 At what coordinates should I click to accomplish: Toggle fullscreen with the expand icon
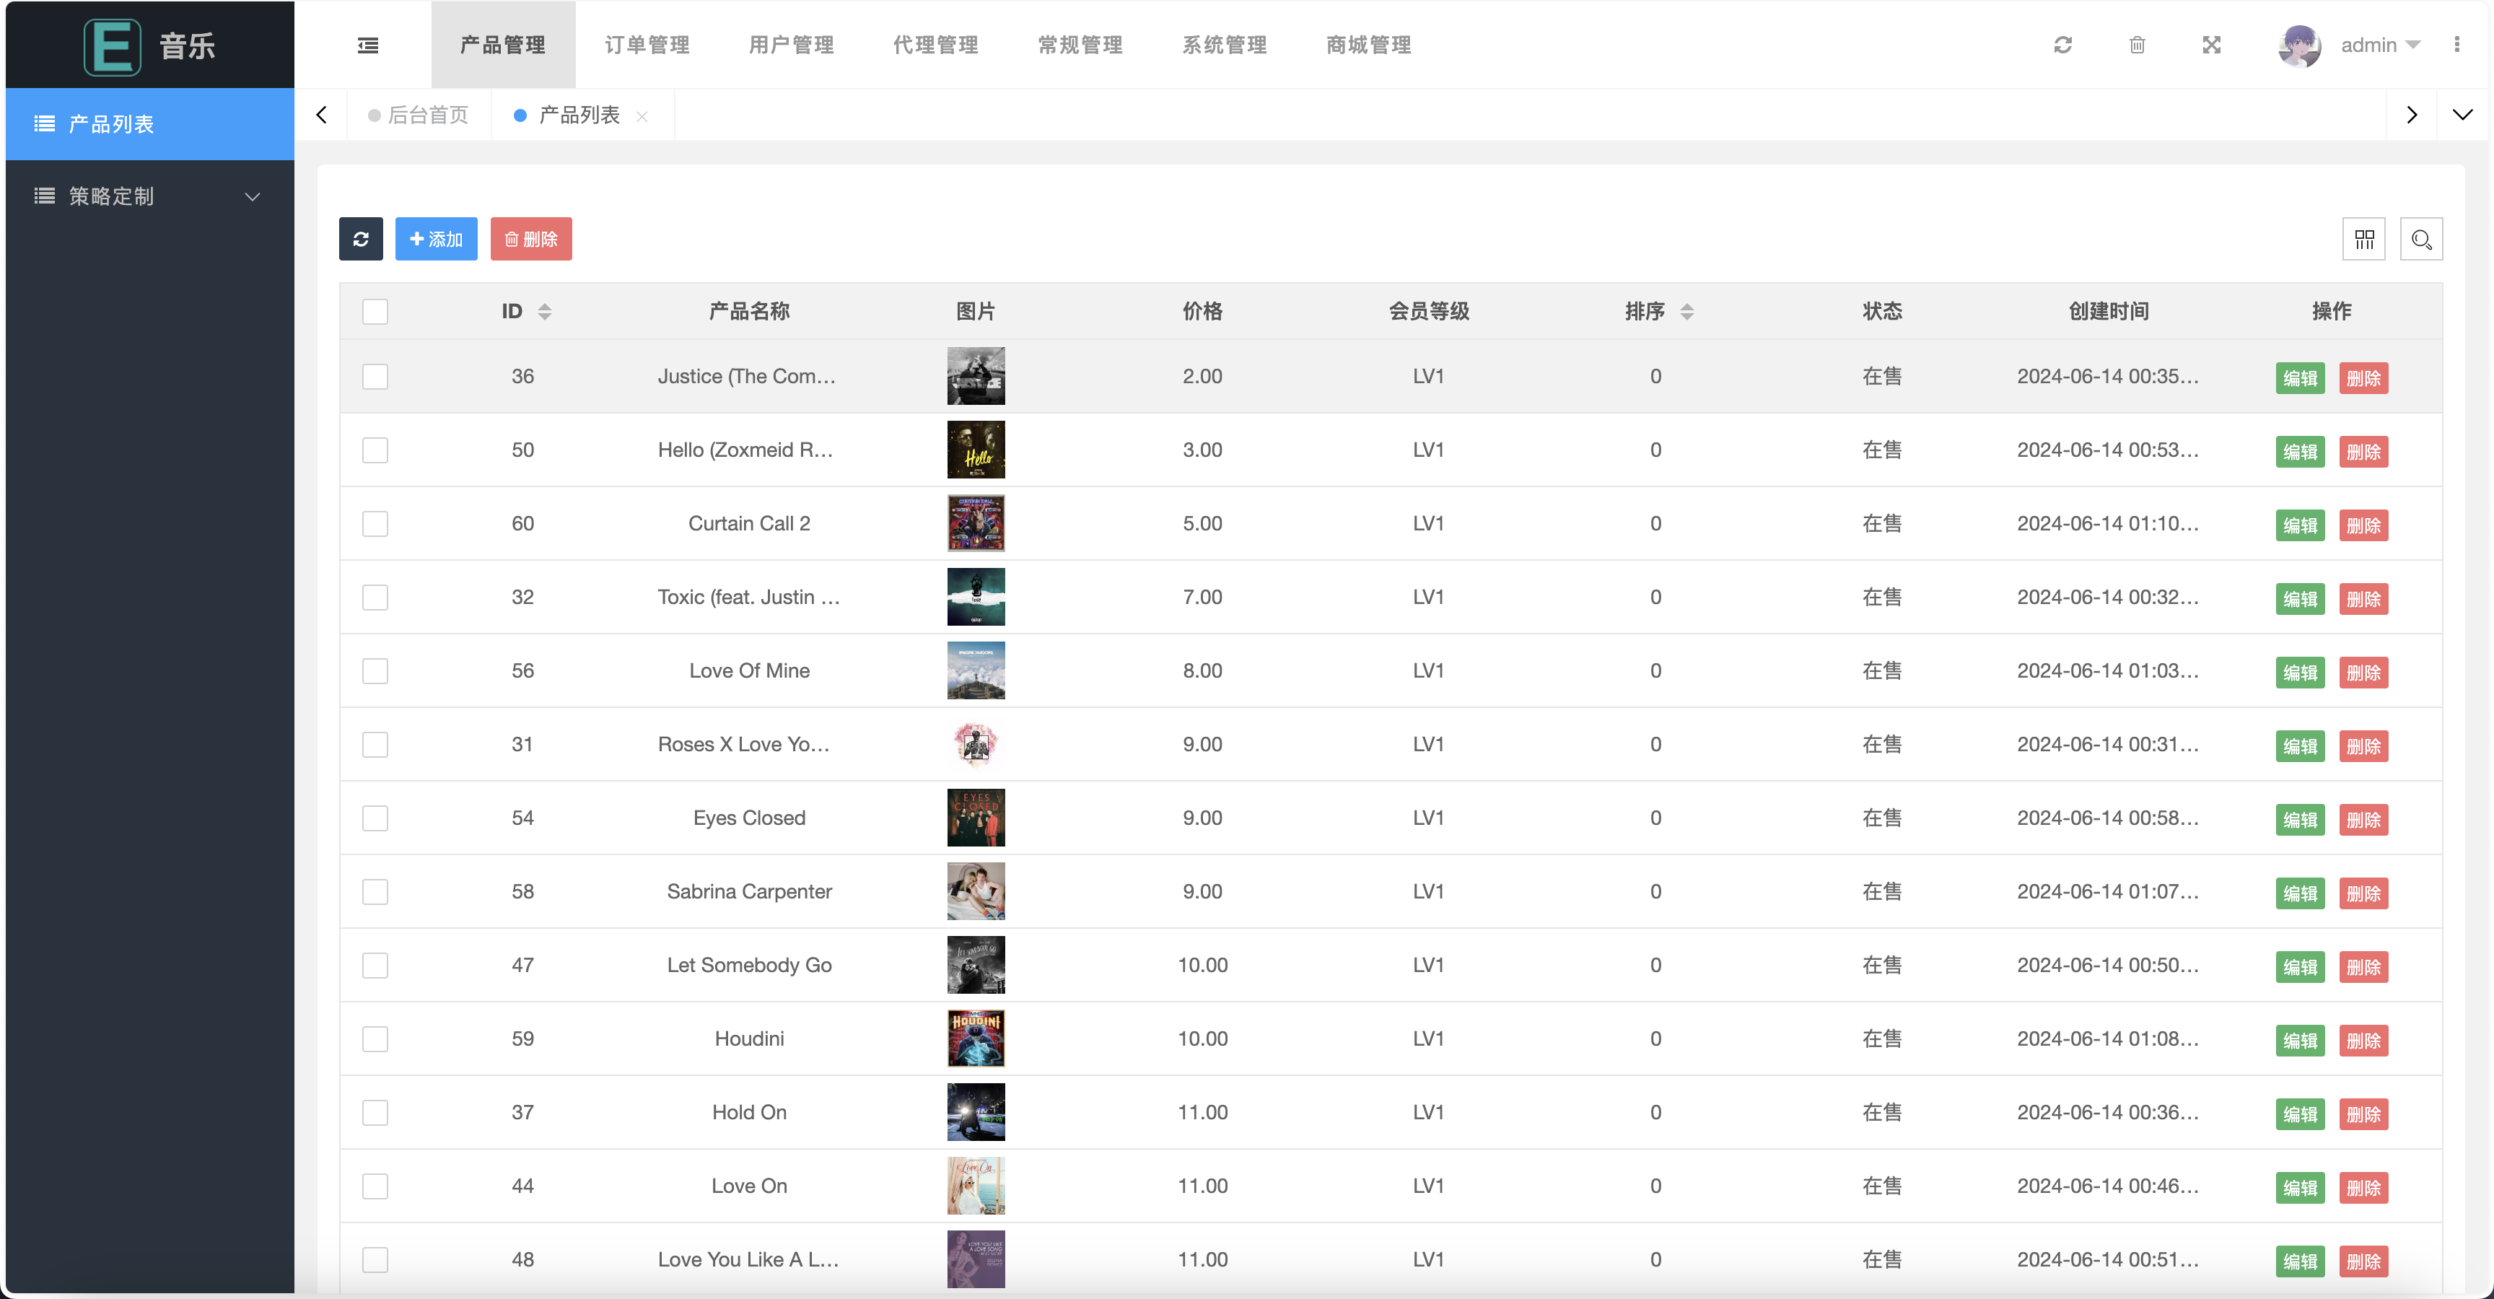point(2211,45)
